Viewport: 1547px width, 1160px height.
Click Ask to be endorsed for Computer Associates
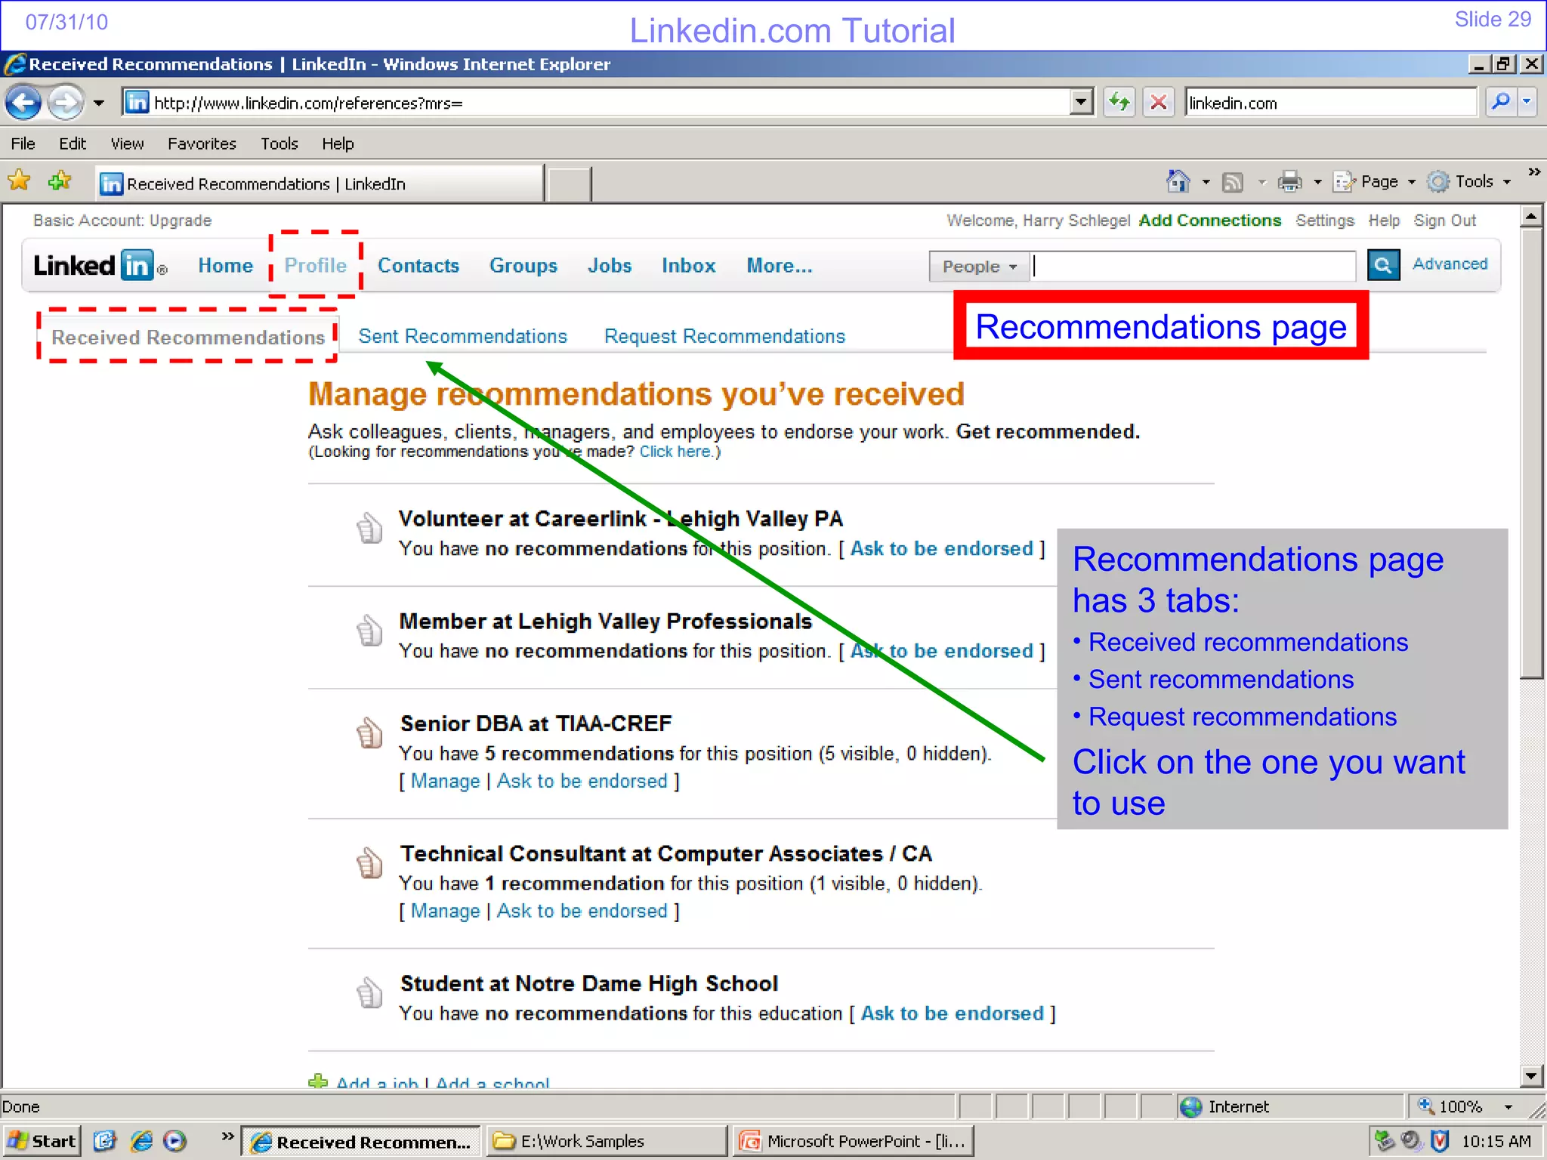click(x=582, y=911)
